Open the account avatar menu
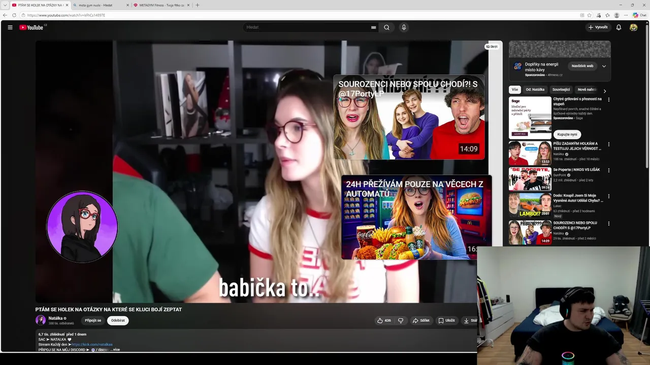Image resolution: width=650 pixels, height=365 pixels. (633, 27)
